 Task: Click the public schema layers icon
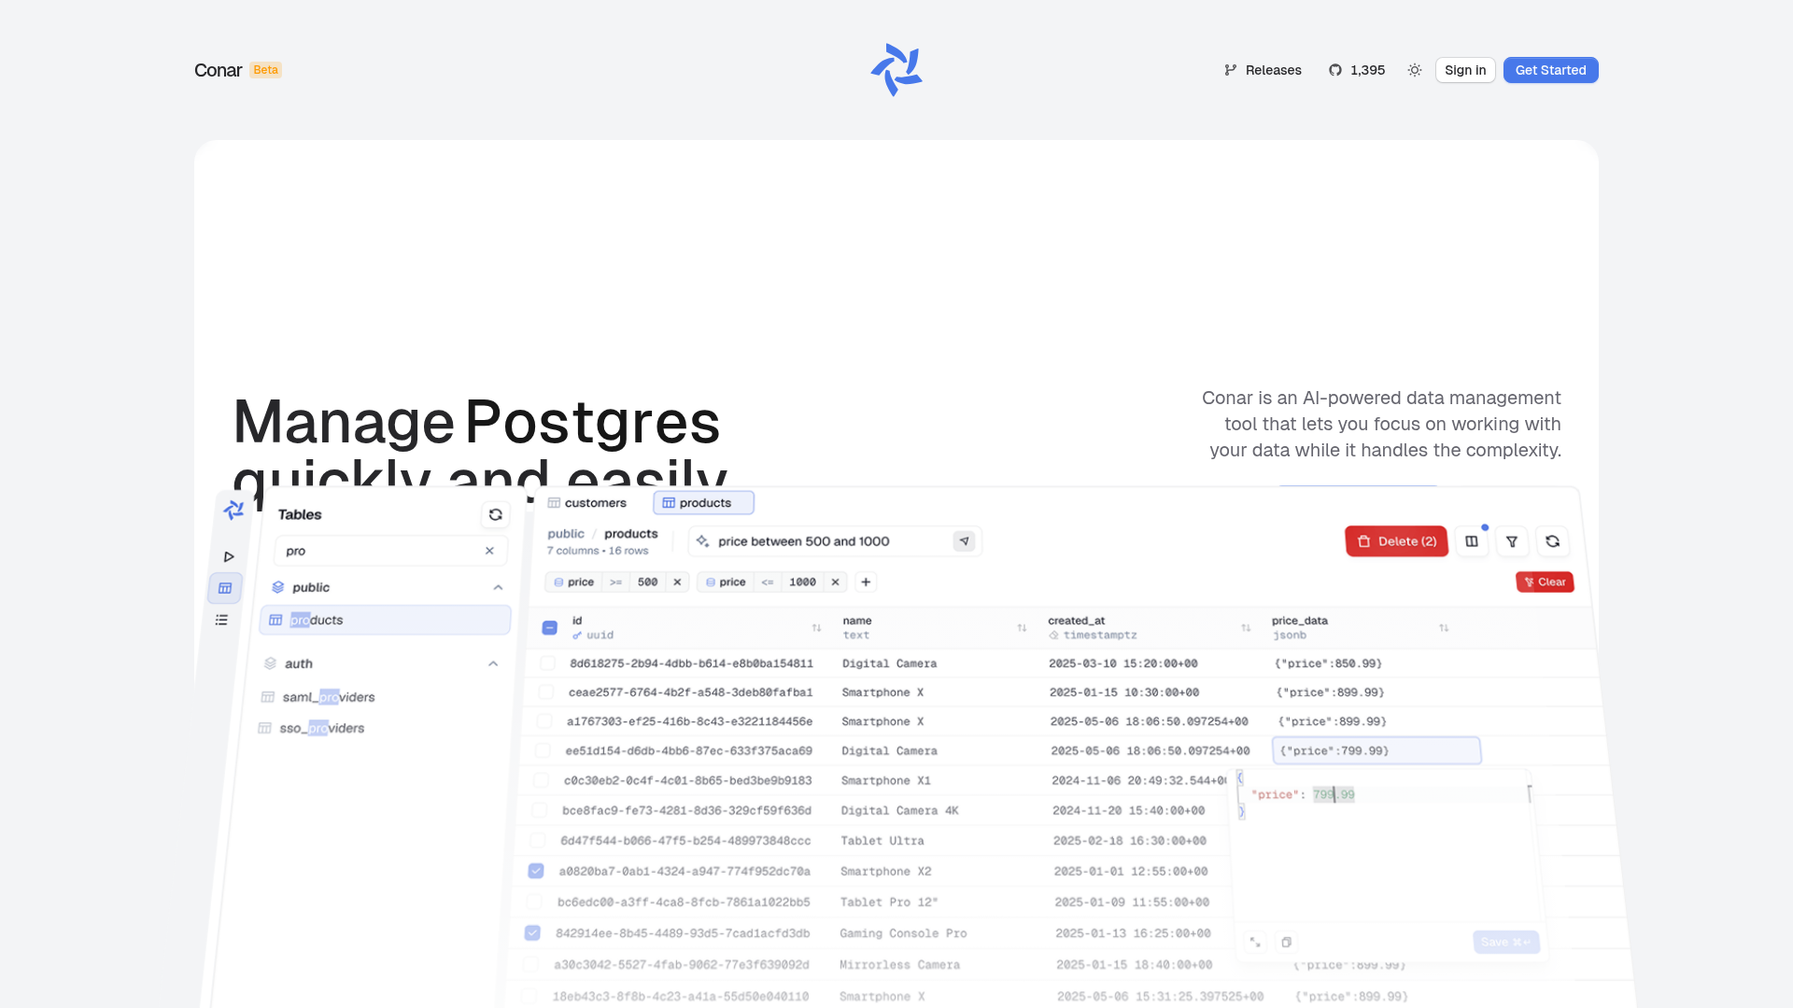277,587
